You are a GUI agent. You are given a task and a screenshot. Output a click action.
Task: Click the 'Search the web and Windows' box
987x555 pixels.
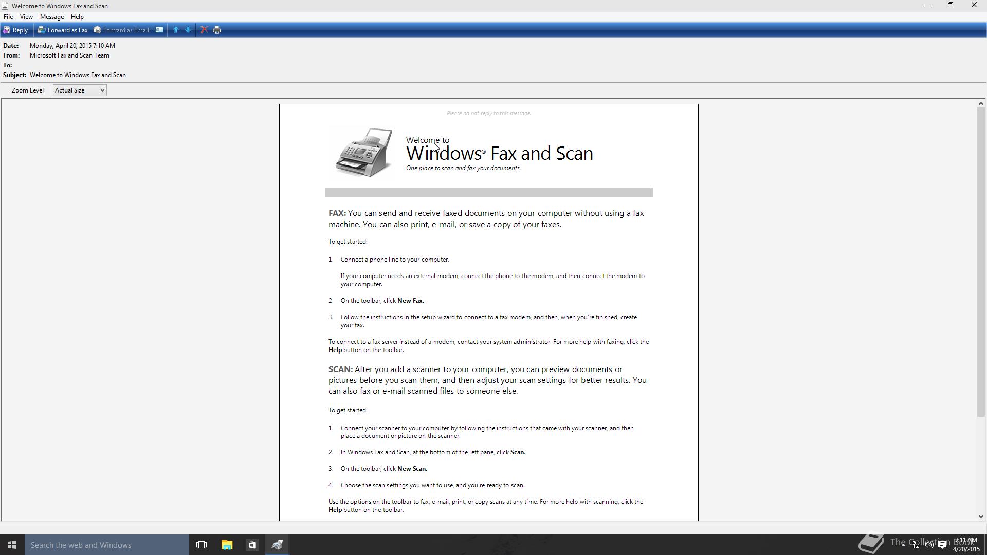click(x=107, y=545)
